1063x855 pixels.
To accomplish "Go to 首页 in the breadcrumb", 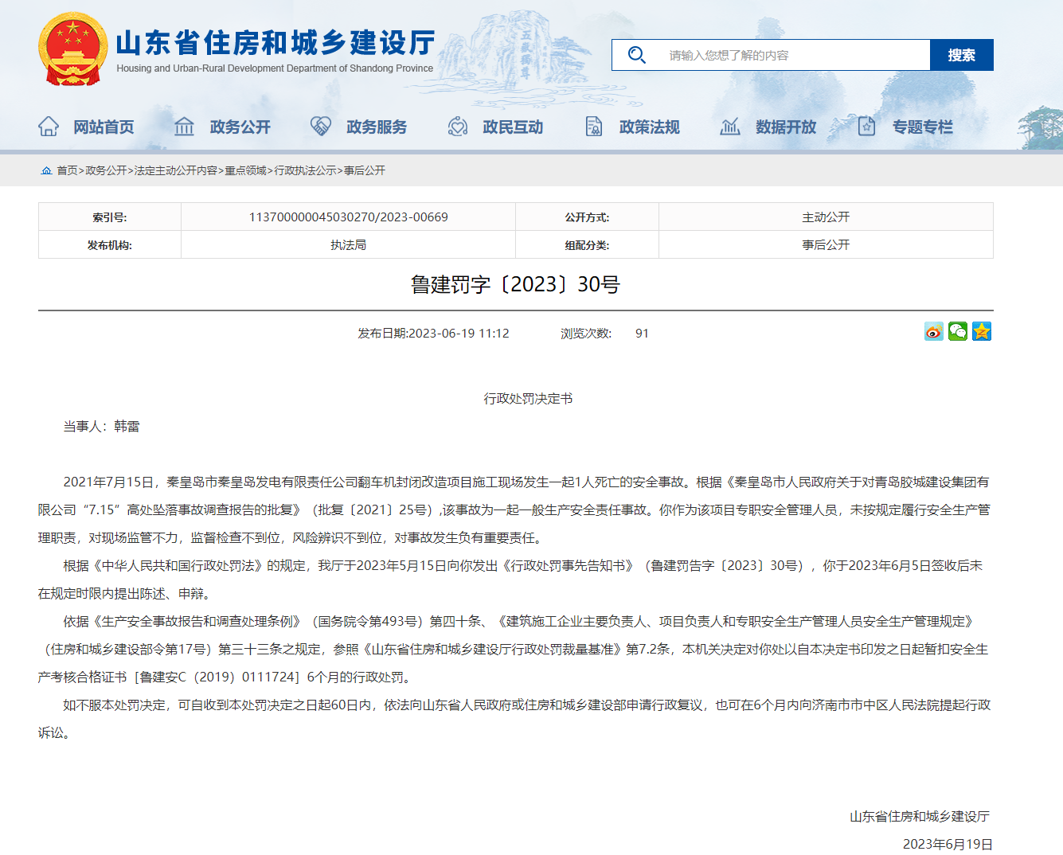I will (x=67, y=170).
